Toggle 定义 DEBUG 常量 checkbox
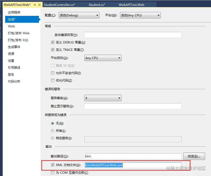Viewport: 211px width, 176px height. [53, 42]
